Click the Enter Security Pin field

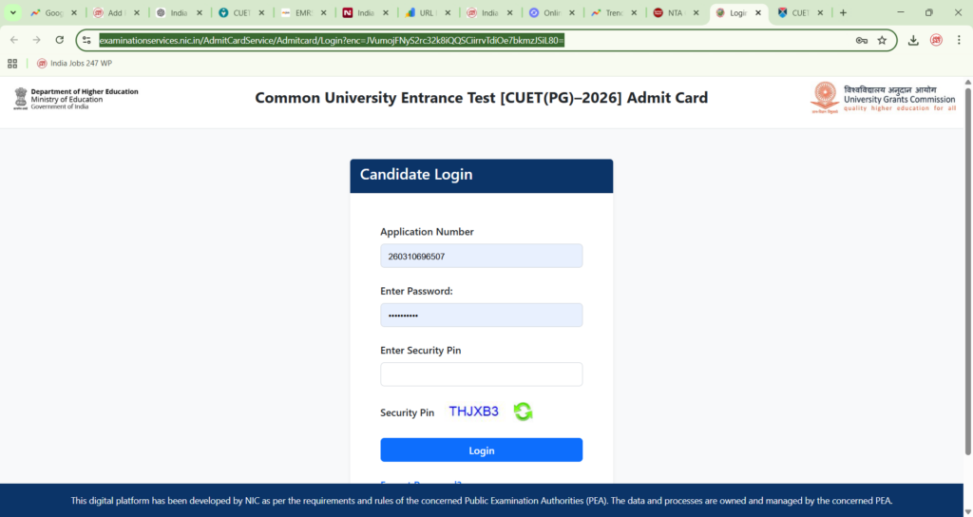[481, 374]
